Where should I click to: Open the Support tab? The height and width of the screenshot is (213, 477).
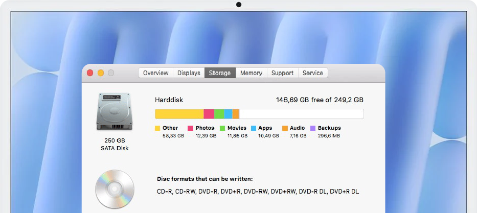[282, 73]
